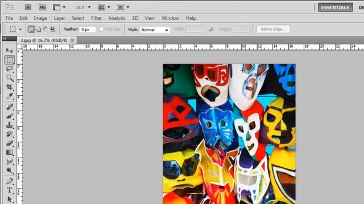This screenshot has width=364, height=204.
Task: Select the Move tool
Action: coord(10,50)
